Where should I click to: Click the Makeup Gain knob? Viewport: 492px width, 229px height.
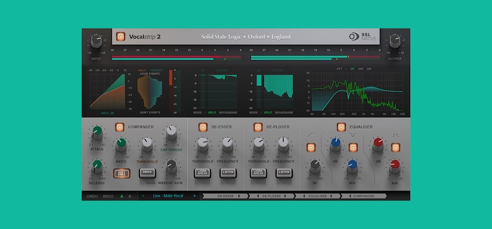[x=172, y=166]
